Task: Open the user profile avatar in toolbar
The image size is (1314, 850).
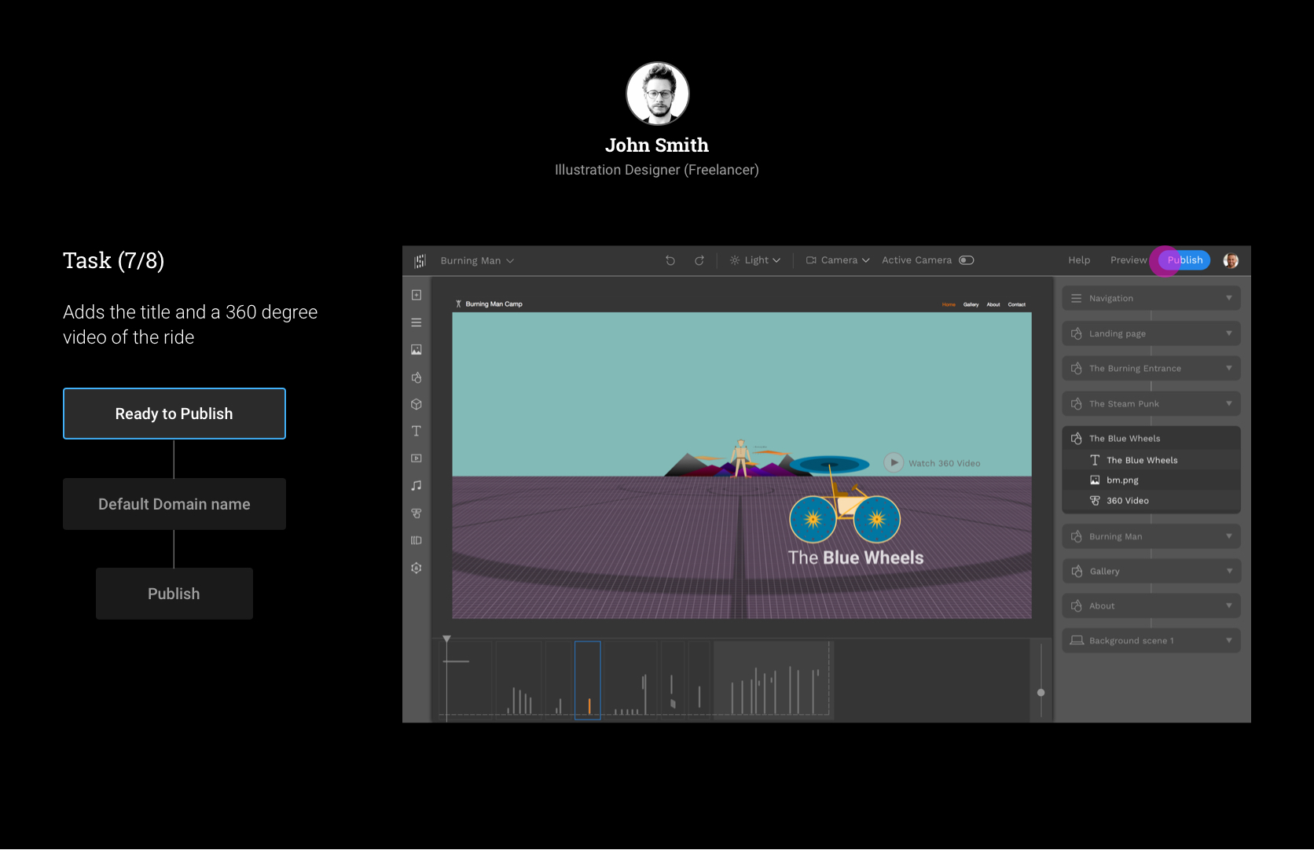Action: [x=1231, y=260]
